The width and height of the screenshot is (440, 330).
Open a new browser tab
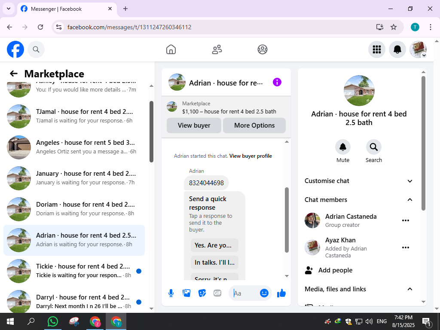(x=125, y=9)
